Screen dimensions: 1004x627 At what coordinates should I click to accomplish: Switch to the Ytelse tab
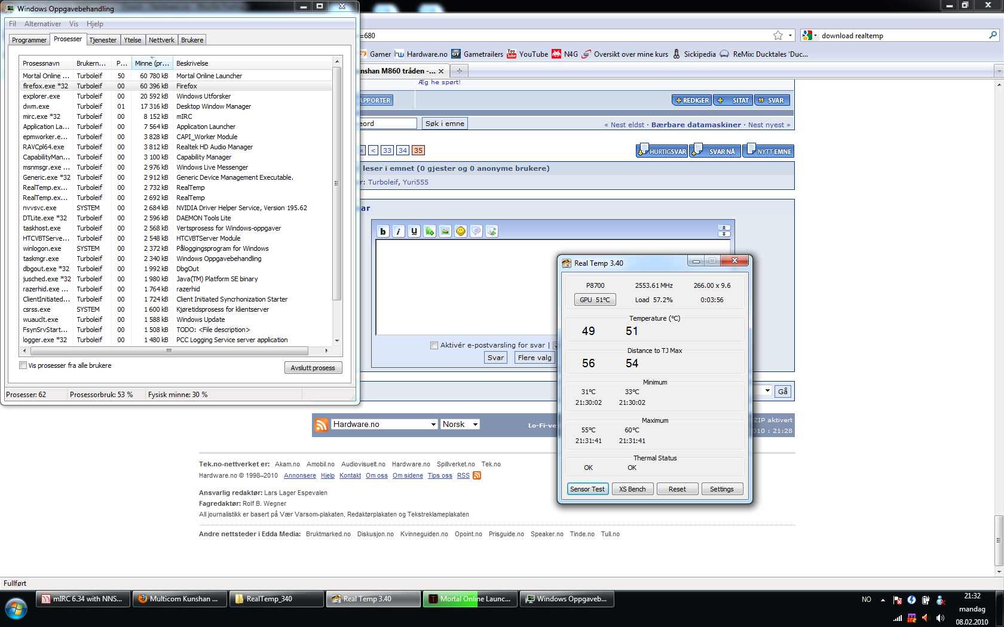[x=133, y=40]
